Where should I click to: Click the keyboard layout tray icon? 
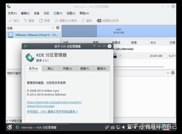(112, 127)
